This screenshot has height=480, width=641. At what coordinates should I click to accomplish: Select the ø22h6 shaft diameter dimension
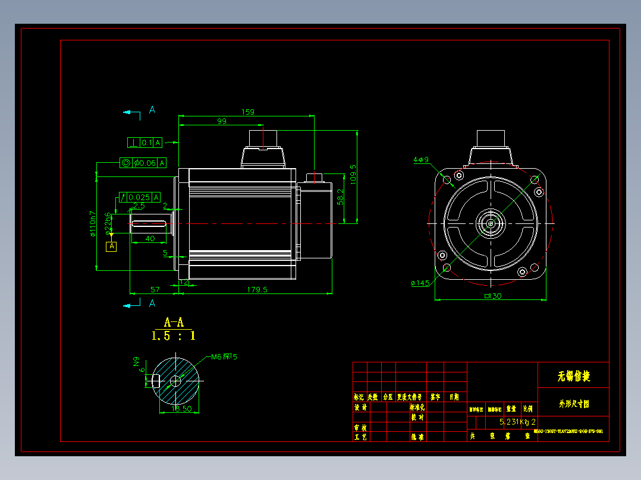point(108,223)
